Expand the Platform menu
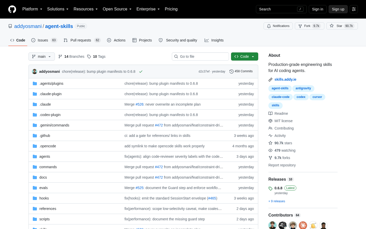Viewport: 366px width, 229px height. tap(32, 9)
